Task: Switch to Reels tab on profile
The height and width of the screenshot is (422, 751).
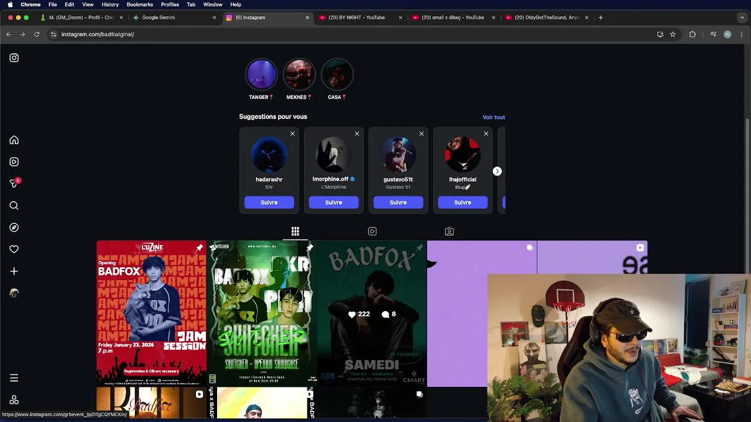Action: click(372, 232)
